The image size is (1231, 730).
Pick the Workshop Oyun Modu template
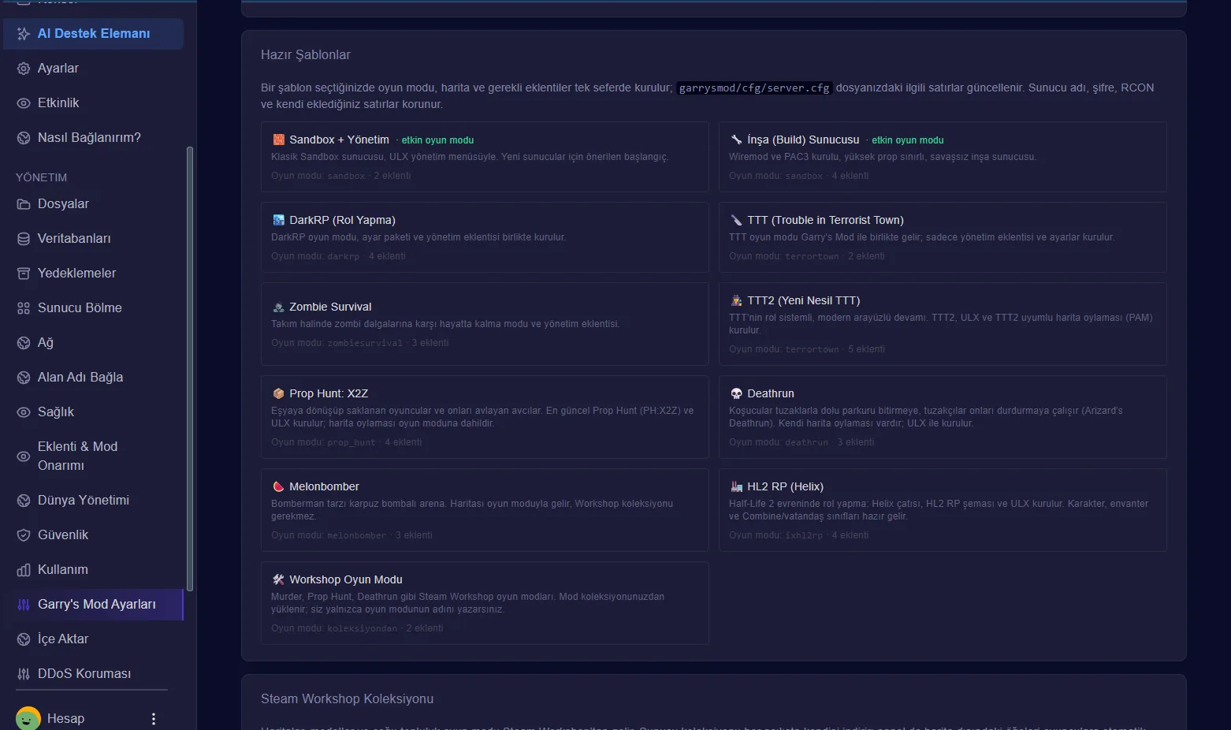pos(485,603)
